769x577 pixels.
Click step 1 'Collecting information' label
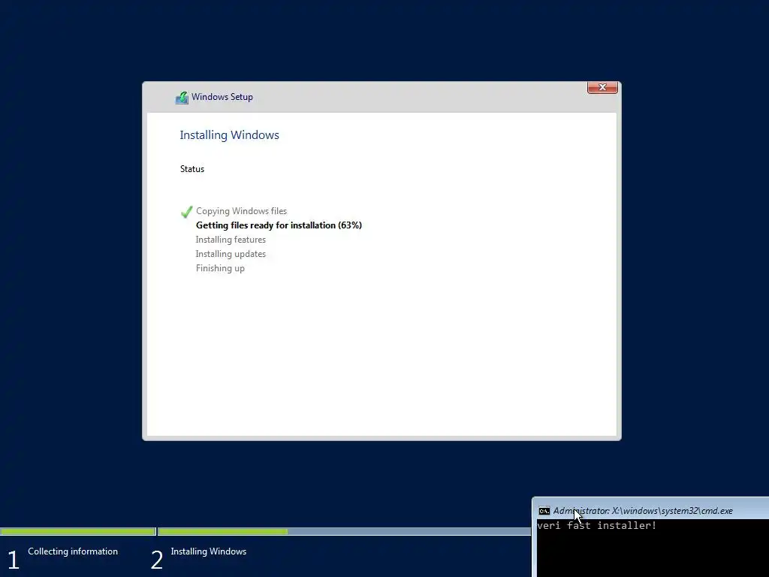point(73,551)
